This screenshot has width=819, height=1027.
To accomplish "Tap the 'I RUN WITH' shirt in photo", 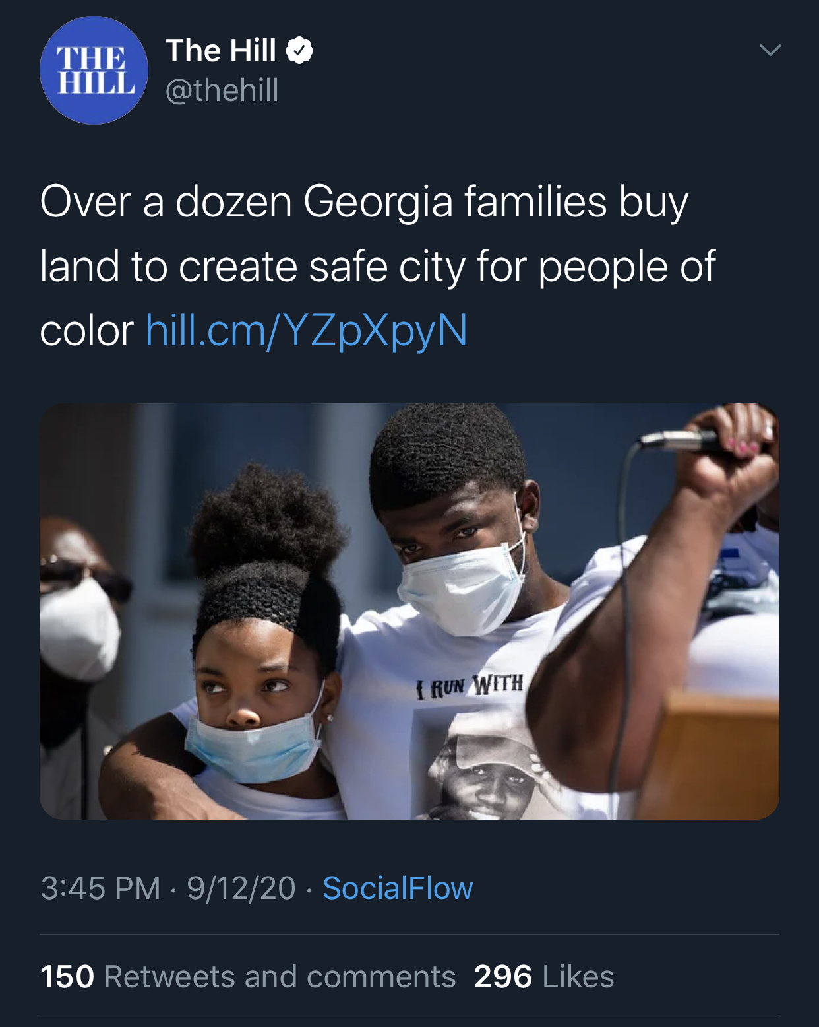I will (470, 686).
